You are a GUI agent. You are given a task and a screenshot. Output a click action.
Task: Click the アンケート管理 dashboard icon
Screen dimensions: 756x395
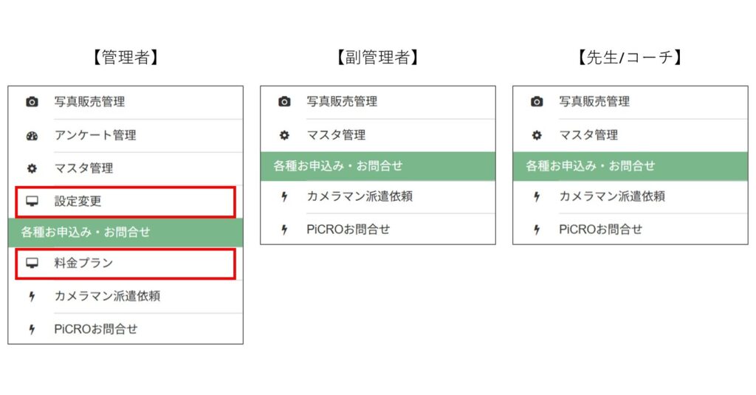(x=32, y=135)
